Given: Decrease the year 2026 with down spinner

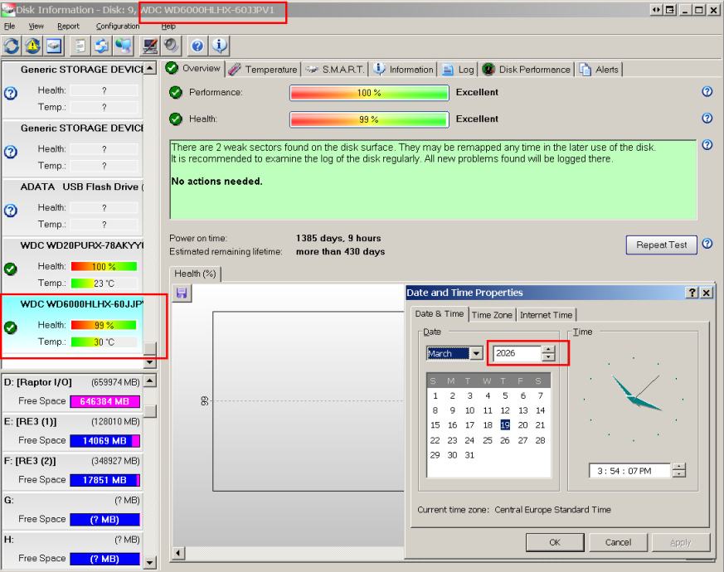Looking at the screenshot, I should pyautogui.click(x=548, y=357).
